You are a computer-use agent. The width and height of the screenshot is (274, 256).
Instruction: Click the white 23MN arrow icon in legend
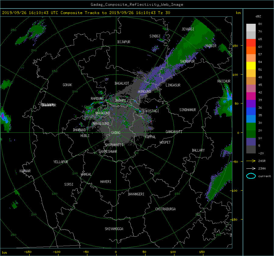[x=251, y=169]
